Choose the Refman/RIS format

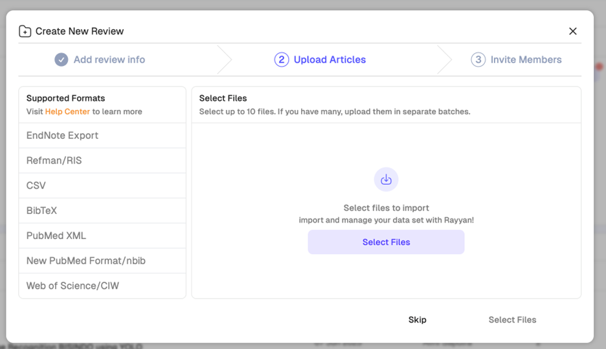(54, 160)
